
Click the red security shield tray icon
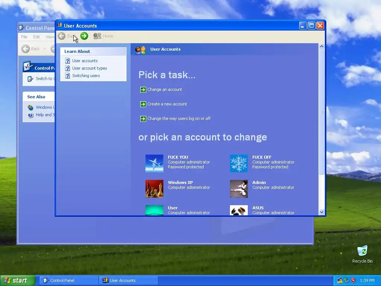pos(353,280)
